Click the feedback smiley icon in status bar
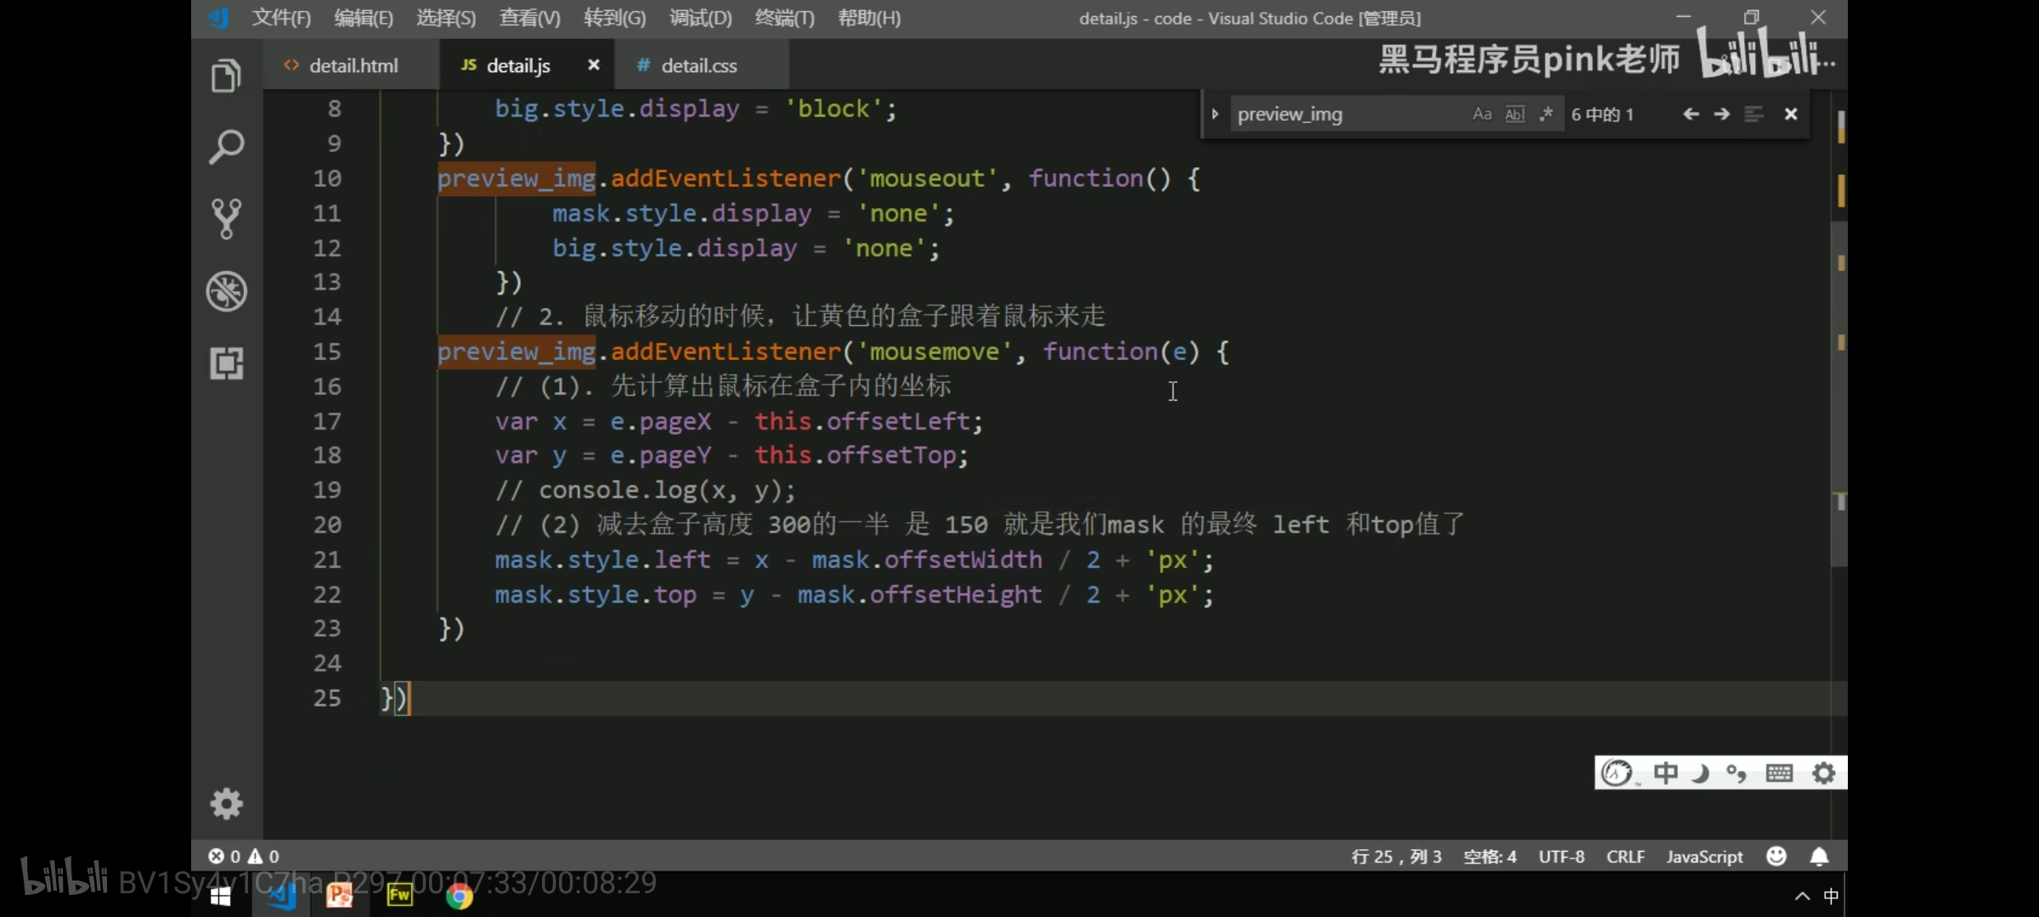Screen dimensions: 2039x917 pyautogui.click(x=1776, y=856)
